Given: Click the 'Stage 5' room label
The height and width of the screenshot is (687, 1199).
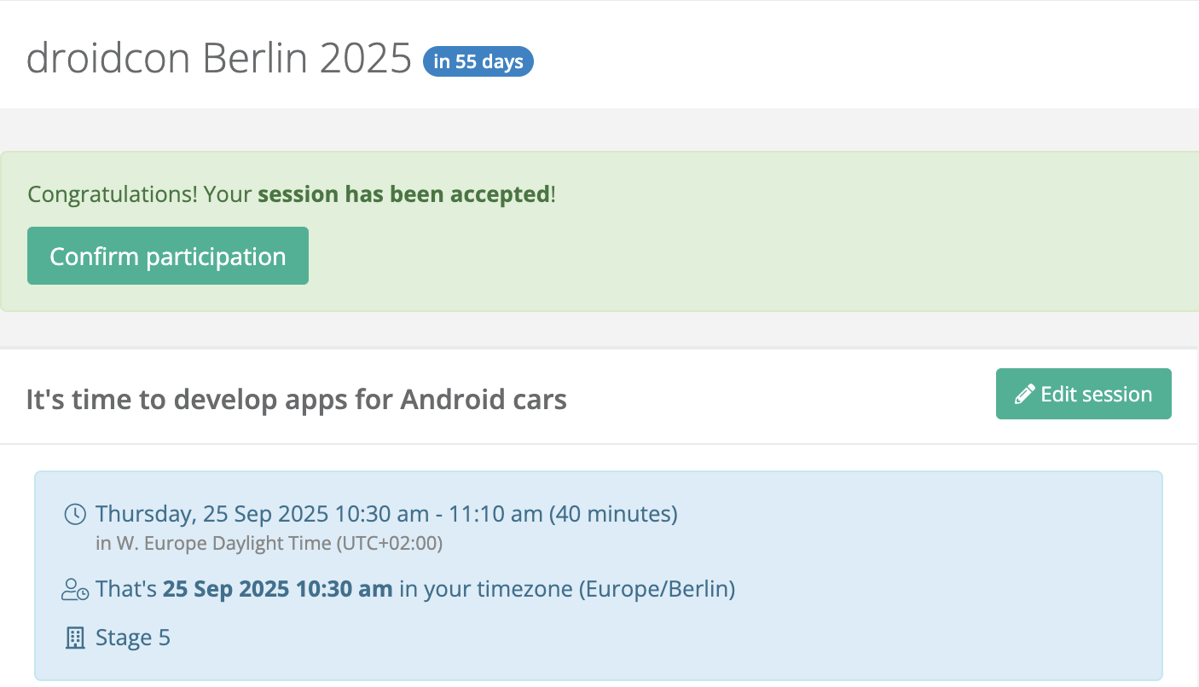Looking at the screenshot, I should point(133,638).
